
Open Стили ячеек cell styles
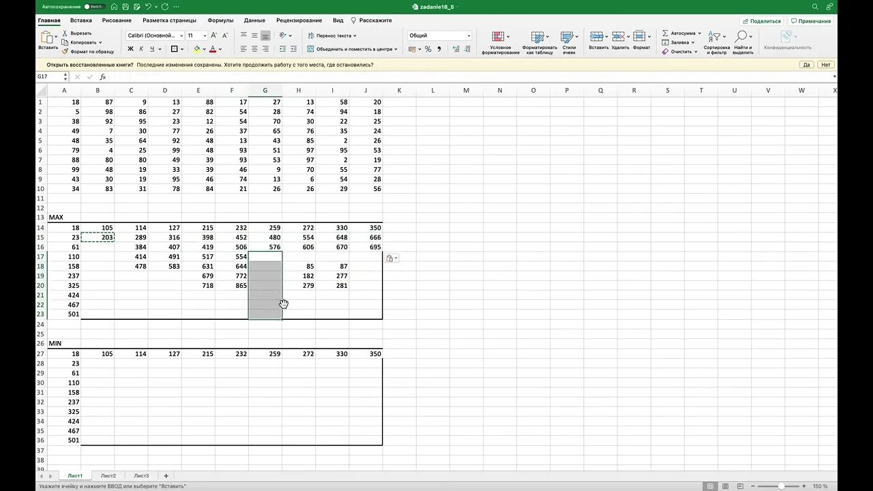click(x=569, y=42)
